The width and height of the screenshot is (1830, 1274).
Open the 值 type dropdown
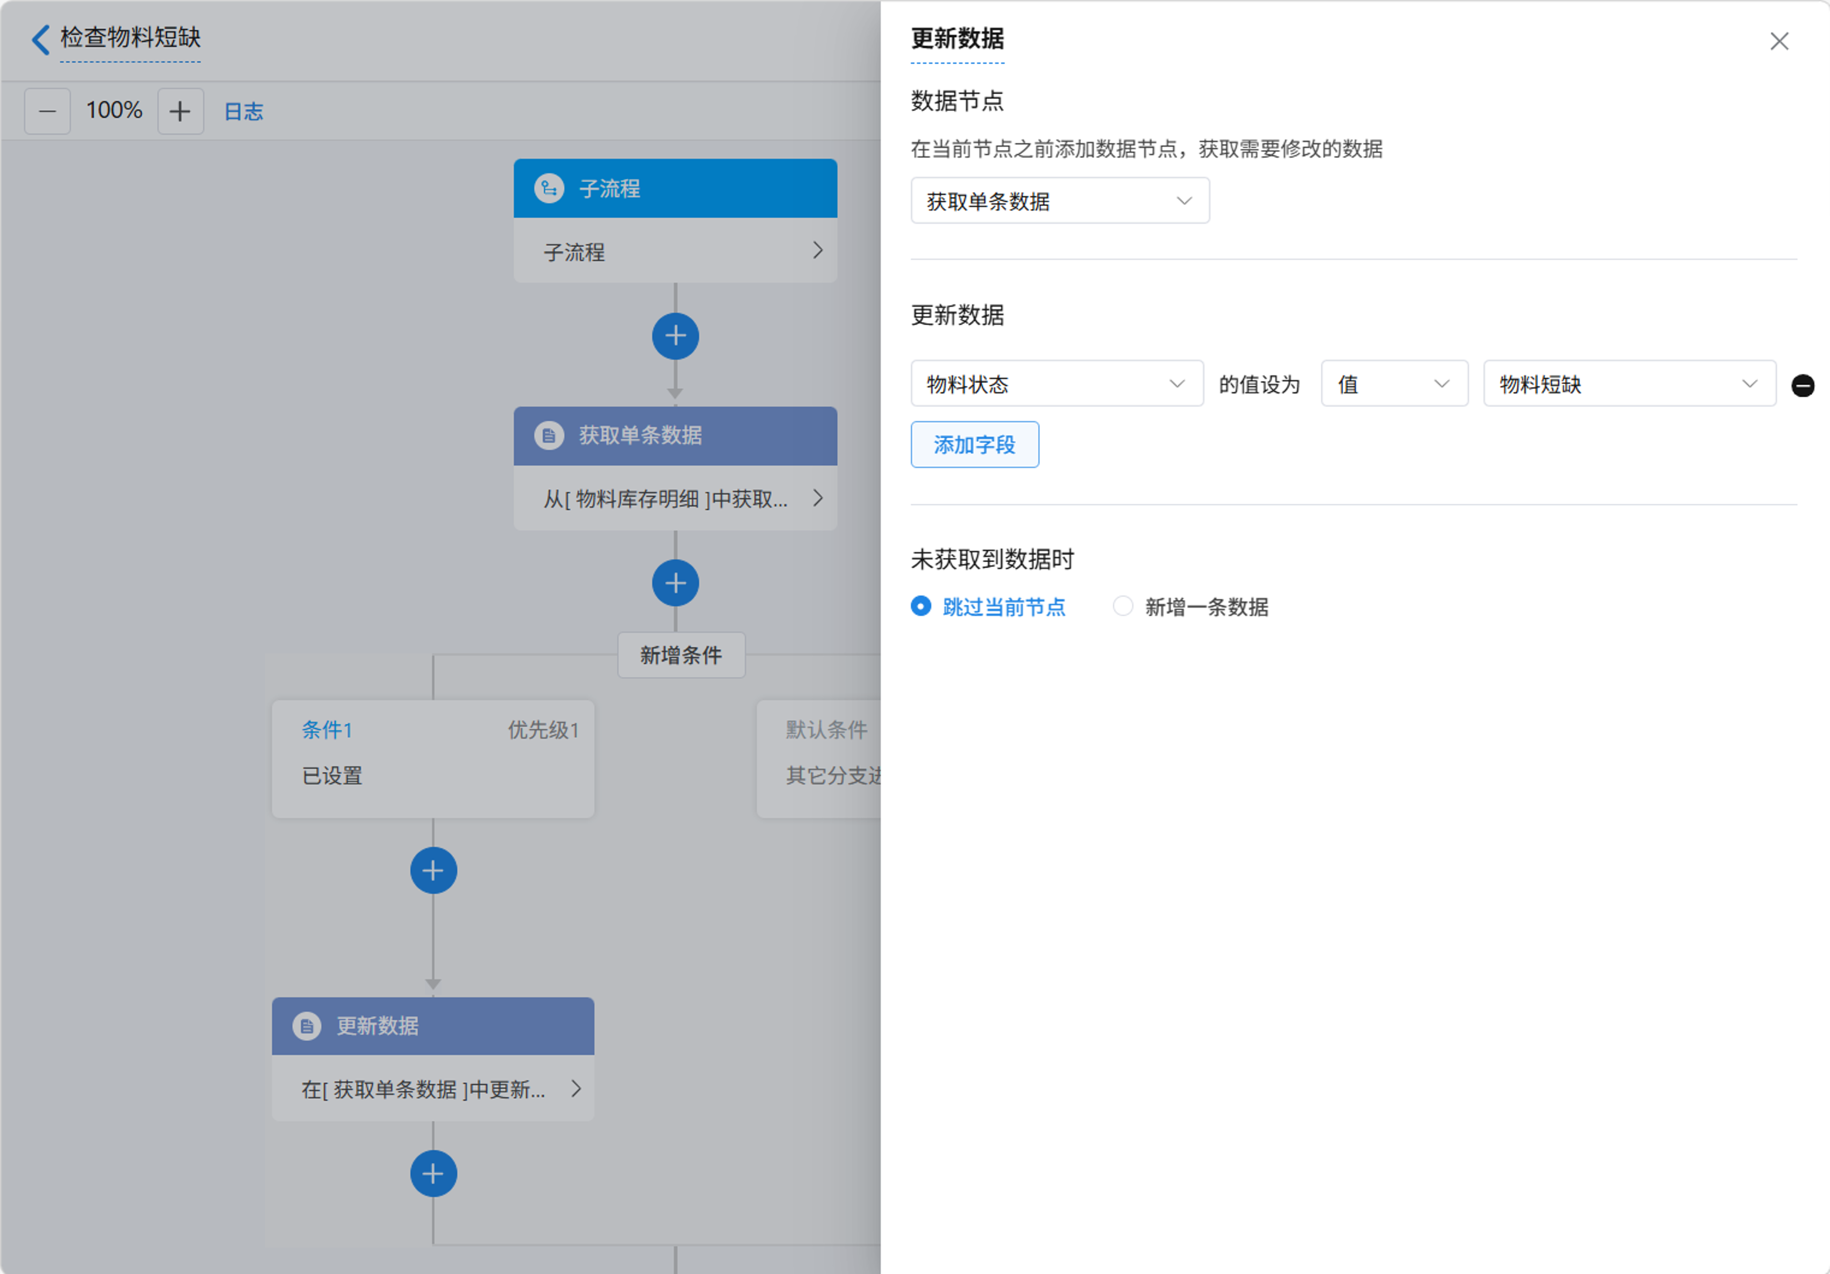point(1393,384)
